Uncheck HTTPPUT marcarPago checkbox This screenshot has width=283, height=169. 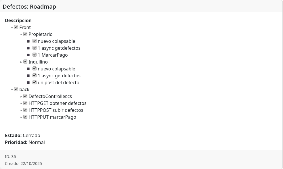click(25, 117)
